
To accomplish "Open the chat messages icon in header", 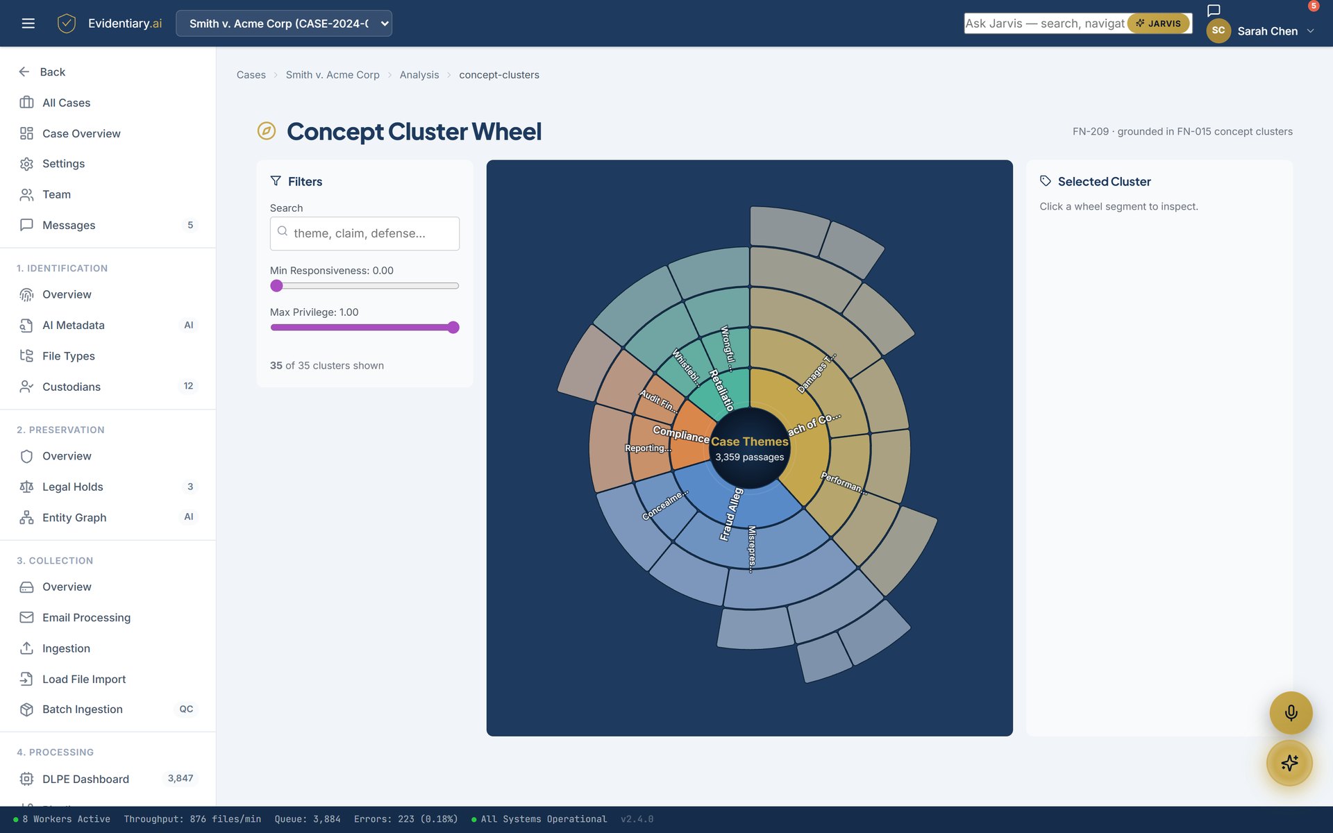I will (1214, 10).
